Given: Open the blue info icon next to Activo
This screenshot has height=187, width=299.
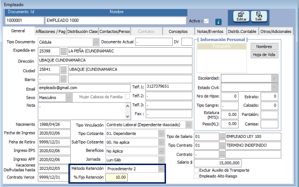Looking at the screenshot, I should point(218,22).
